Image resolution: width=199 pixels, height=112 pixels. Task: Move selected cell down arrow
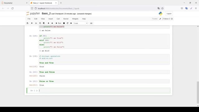pyautogui.click(x=52, y=23)
